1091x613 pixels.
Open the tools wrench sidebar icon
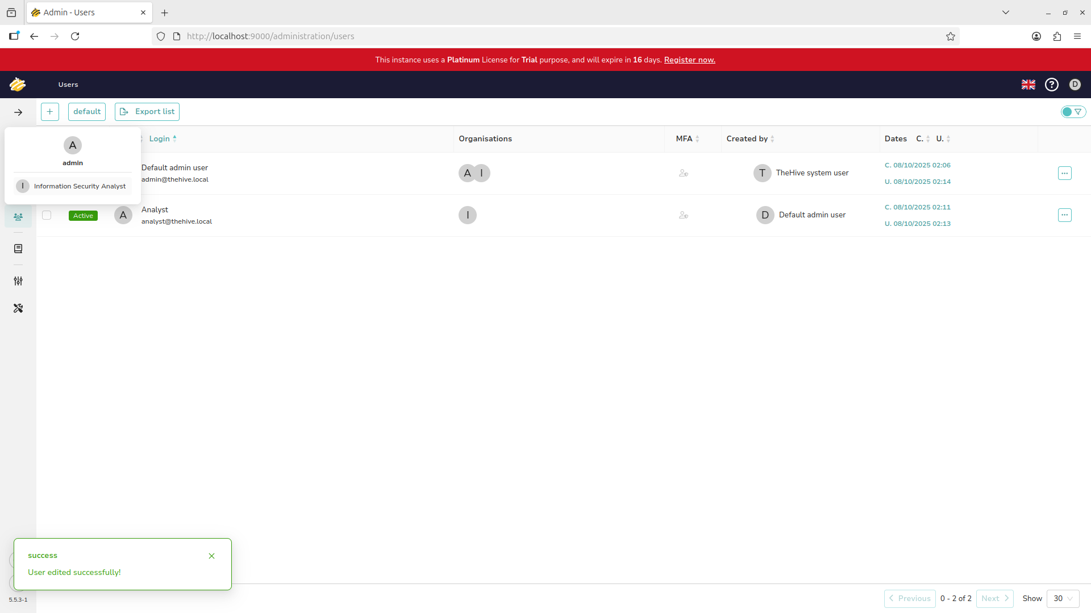18,308
